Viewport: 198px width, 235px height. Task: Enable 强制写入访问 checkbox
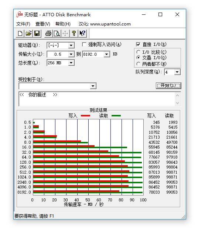click(x=84, y=44)
